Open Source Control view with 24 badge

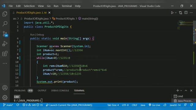pos(5,34)
